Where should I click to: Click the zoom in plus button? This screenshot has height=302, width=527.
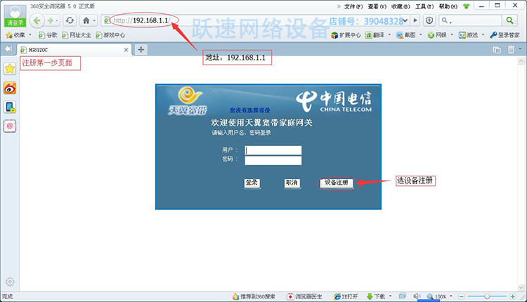512,296
